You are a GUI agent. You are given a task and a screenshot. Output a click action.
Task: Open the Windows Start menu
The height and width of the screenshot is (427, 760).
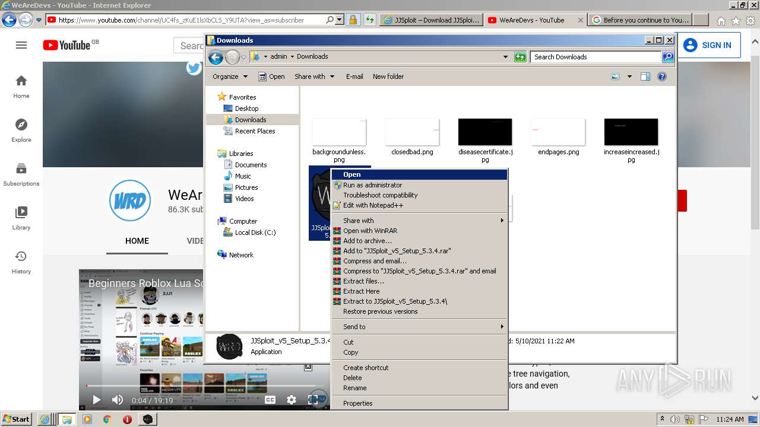pyautogui.click(x=16, y=419)
